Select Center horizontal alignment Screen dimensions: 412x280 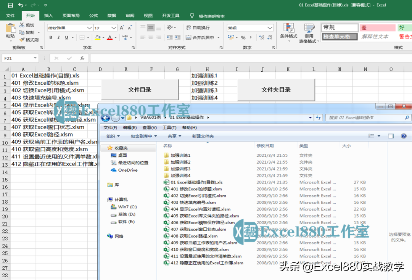pos(151,37)
